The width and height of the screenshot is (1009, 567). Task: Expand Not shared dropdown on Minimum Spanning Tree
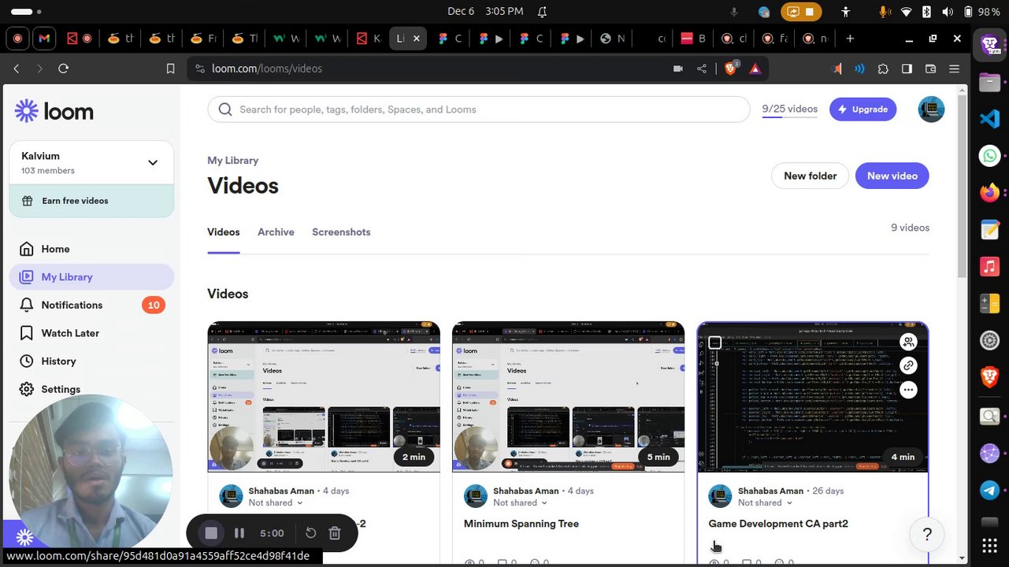pyautogui.click(x=521, y=502)
